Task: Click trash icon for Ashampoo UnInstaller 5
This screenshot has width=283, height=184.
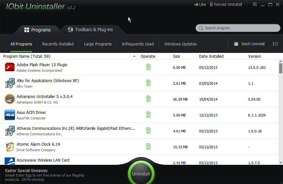Action: 148,99
